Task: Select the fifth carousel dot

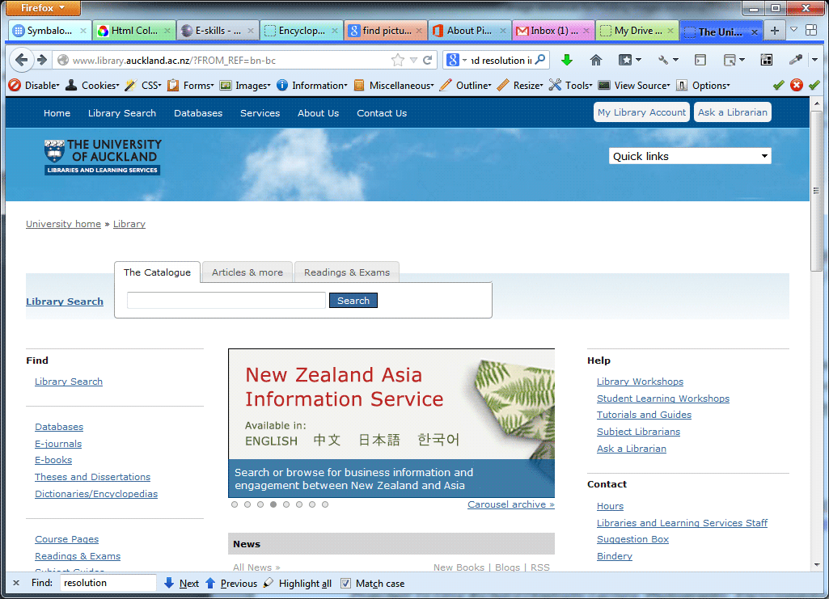Action: [x=286, y=504]
